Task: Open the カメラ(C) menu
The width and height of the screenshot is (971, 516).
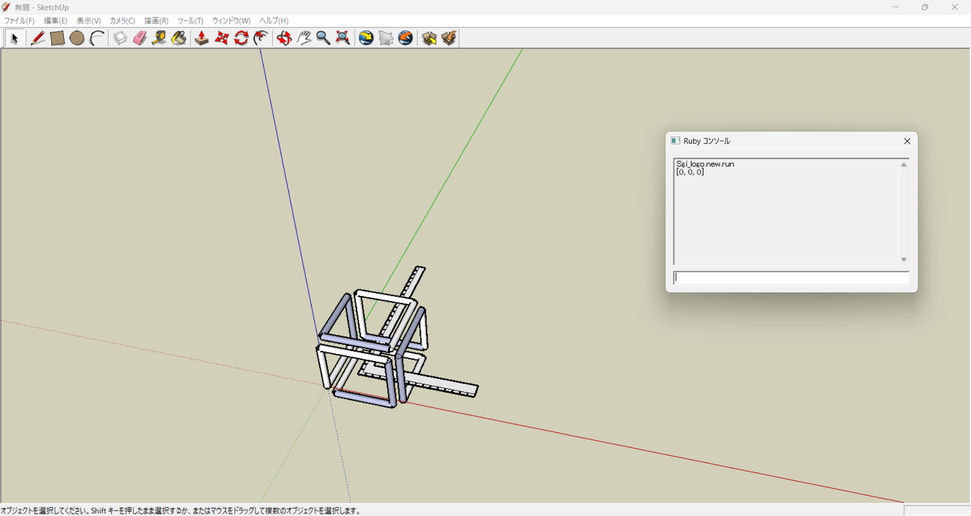Action: click(122, 21)
